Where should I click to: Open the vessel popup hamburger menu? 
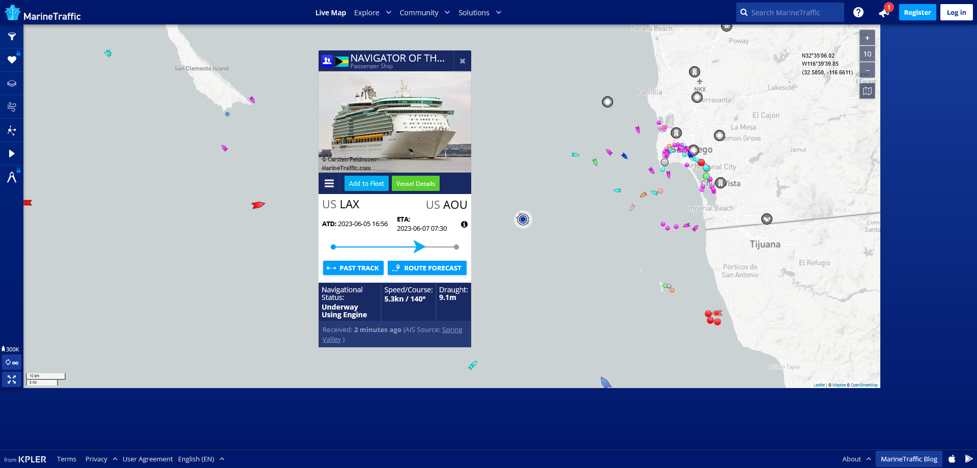(329, 183)
